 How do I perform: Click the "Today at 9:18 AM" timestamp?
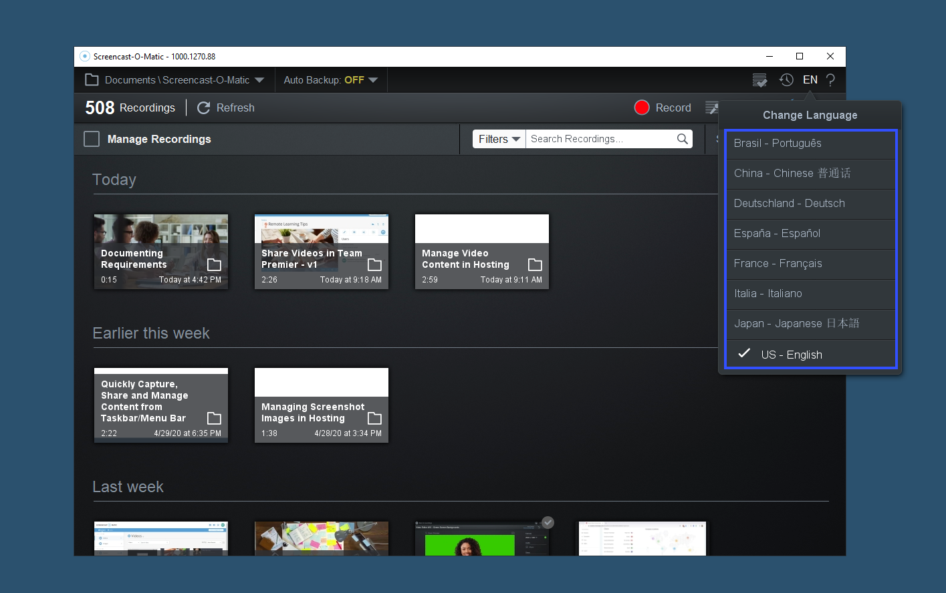pyautogui.click(x=351, y=280)
